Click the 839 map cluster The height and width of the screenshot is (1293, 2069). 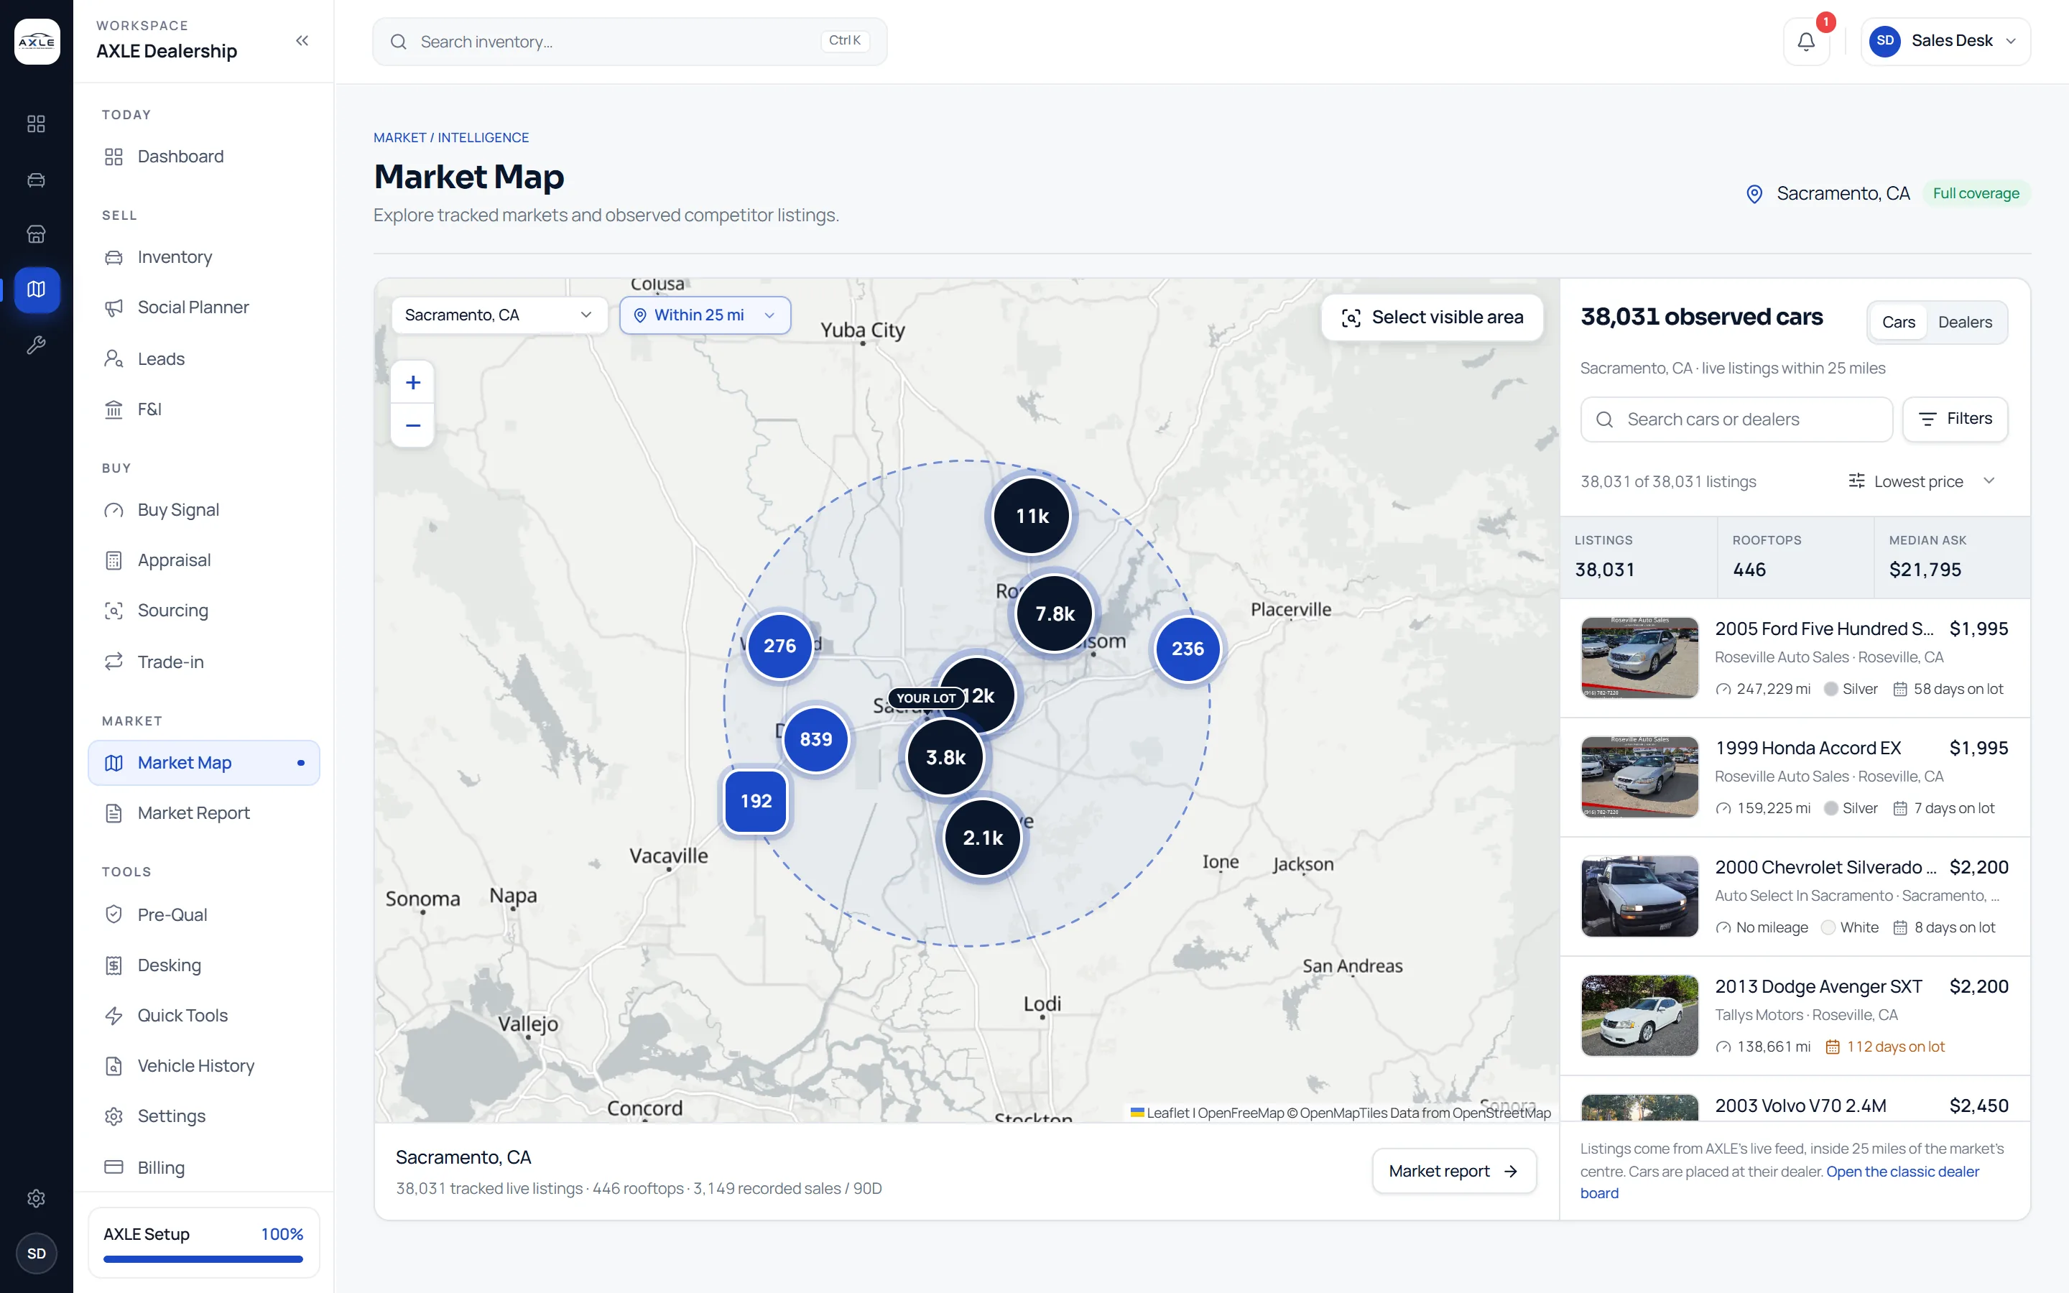815,739
